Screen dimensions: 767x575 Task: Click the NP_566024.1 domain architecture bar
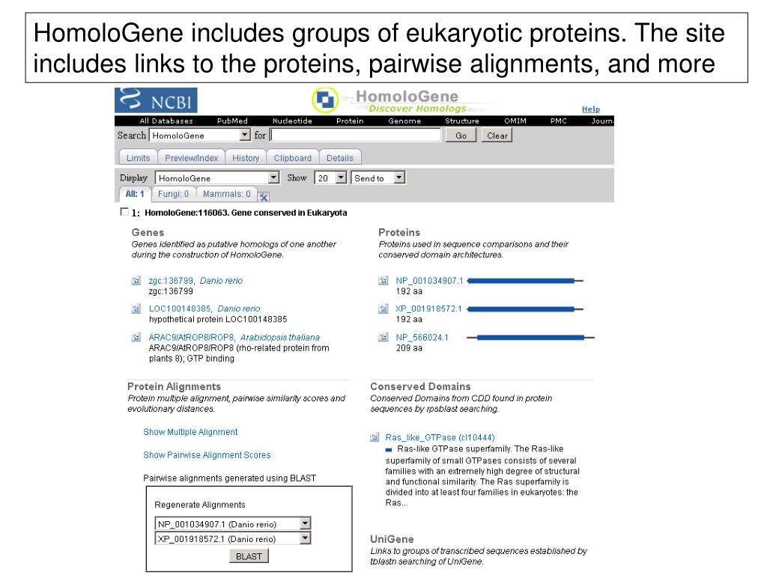click(531, 338)
